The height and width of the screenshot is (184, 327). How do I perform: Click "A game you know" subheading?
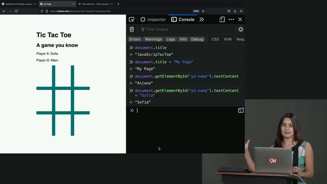[x=57, y=45]
